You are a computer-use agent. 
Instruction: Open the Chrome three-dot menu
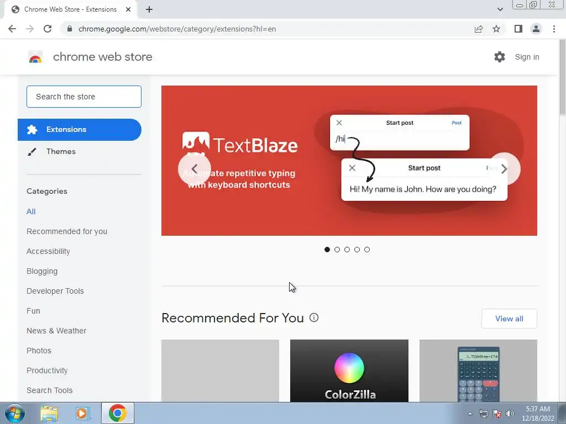coord(554,29)
